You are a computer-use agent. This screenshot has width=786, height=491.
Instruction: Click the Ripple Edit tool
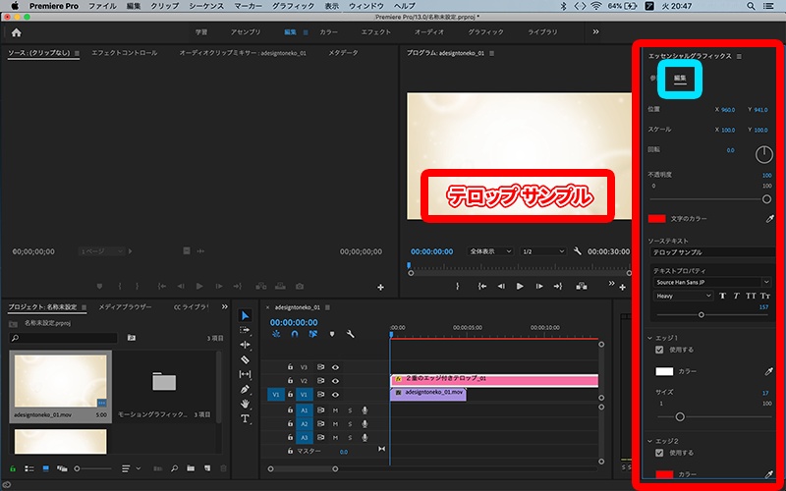[246, 345]
